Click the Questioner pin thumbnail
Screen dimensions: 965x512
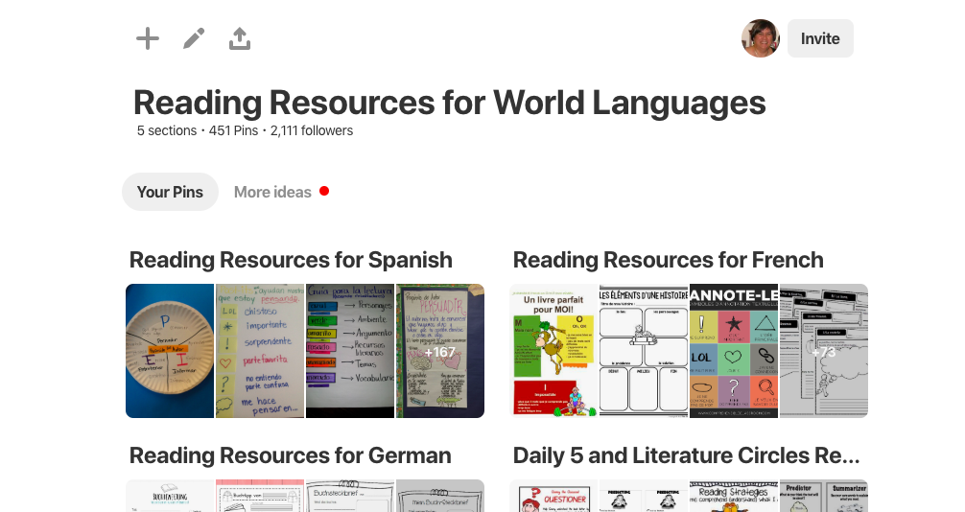tap(553, 496)
